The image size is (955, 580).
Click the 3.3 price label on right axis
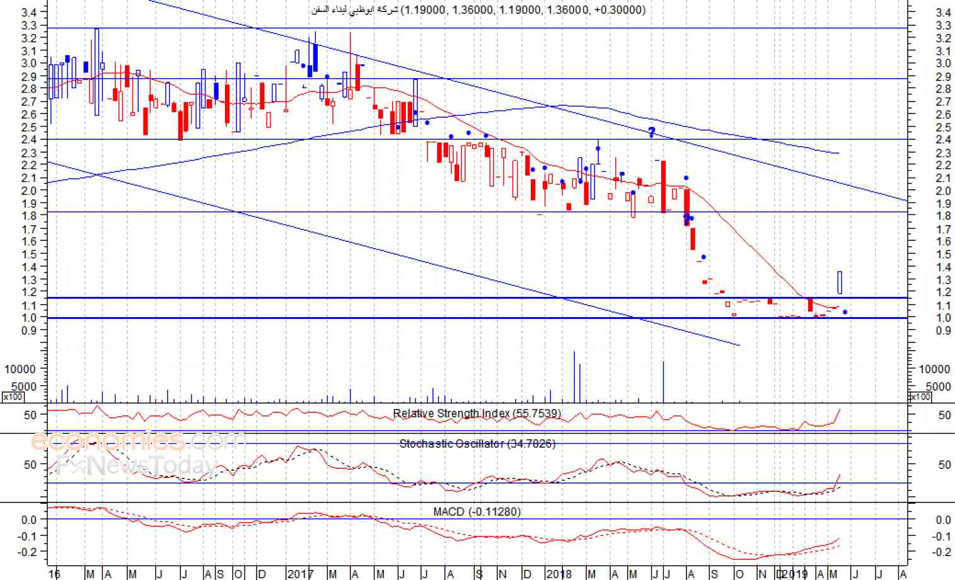coord(943,25)
